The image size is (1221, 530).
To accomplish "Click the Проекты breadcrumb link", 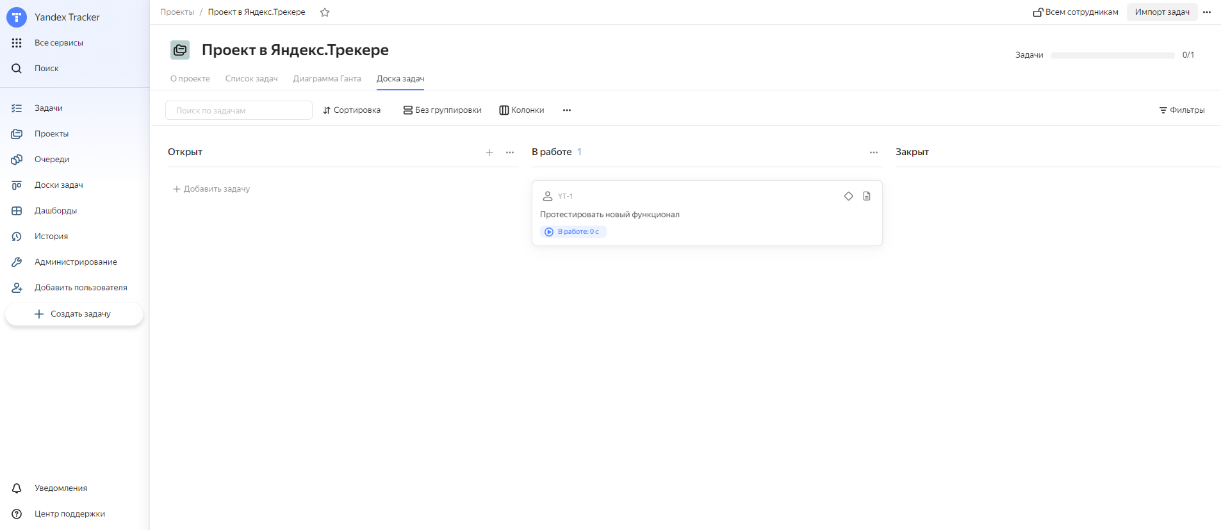I will pyautogui.click(x=177, y=12).
